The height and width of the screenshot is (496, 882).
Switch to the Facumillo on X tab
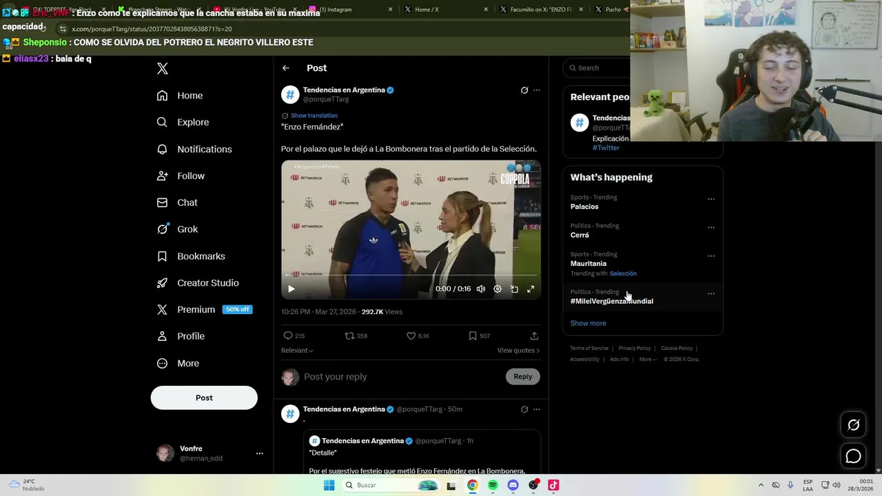(x=542, y=10)
